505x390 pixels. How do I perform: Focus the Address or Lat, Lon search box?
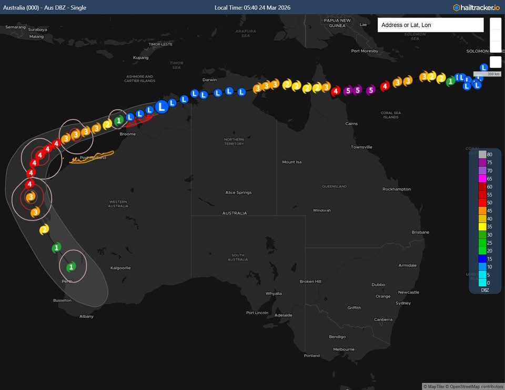tap(430, 25)
